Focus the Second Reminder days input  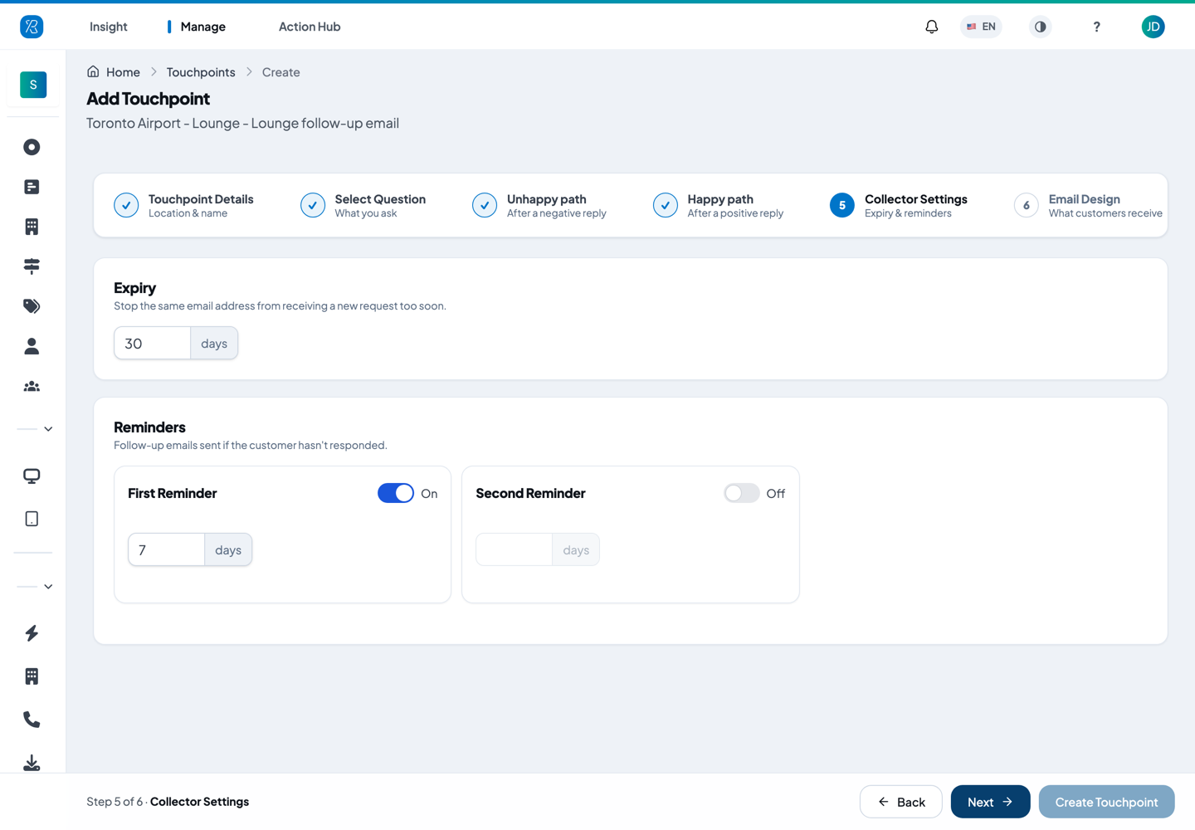[515, 549]
